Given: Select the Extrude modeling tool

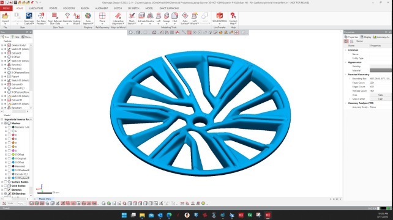Looking at the screenshot, I should pos(141,18).
